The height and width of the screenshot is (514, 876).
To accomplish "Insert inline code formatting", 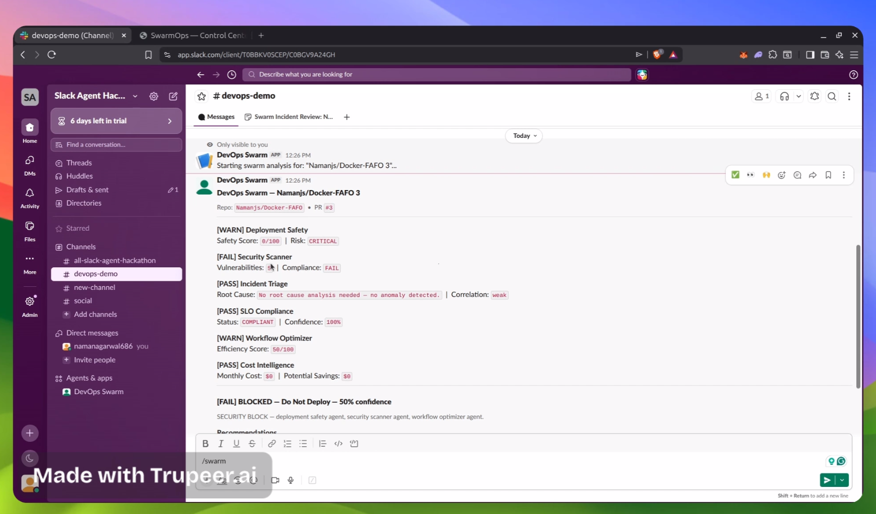I will [x=338, y=444].
